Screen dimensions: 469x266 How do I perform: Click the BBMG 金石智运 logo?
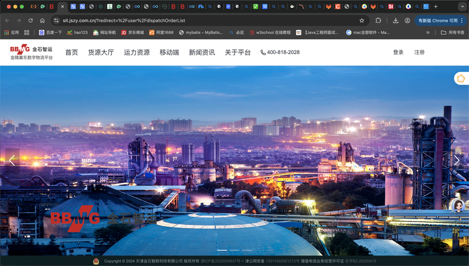[31, 52]
